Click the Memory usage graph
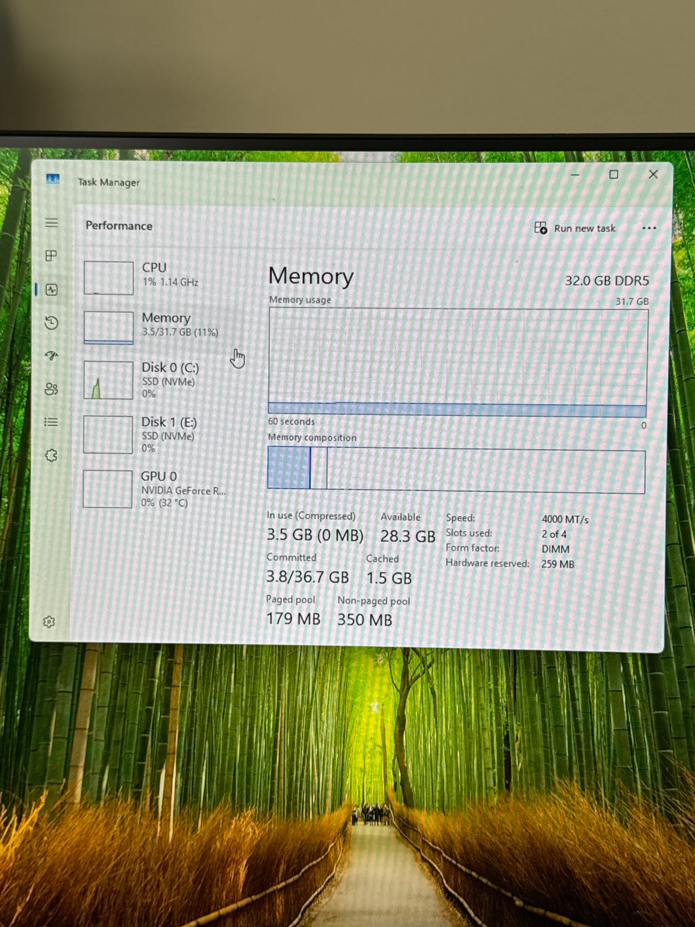This screenshot has height=927, width=695. pyautogui.click(x=457, y=362)
